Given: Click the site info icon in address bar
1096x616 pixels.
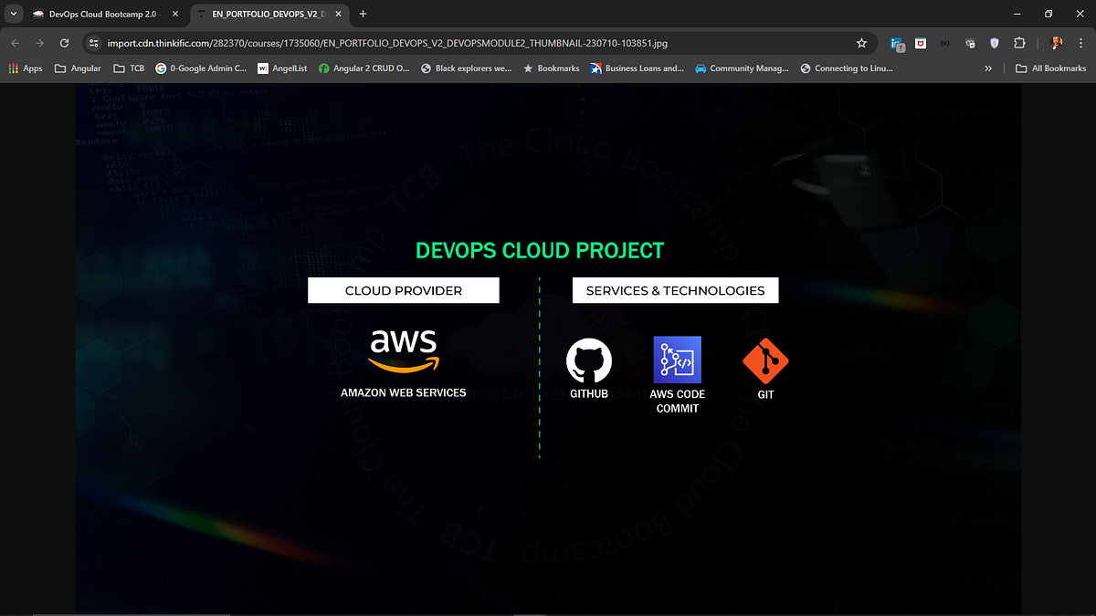Looking at the screenshot, I should [x=94, y=43].
